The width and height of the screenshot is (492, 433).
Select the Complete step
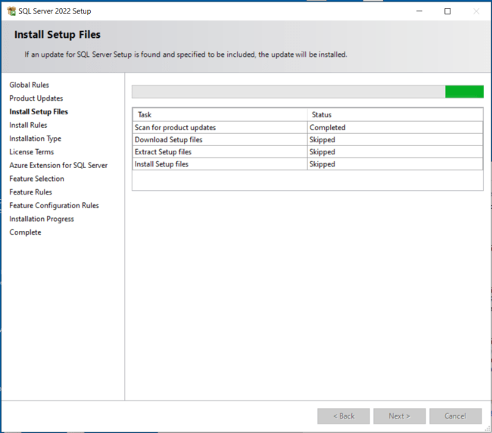26,232
